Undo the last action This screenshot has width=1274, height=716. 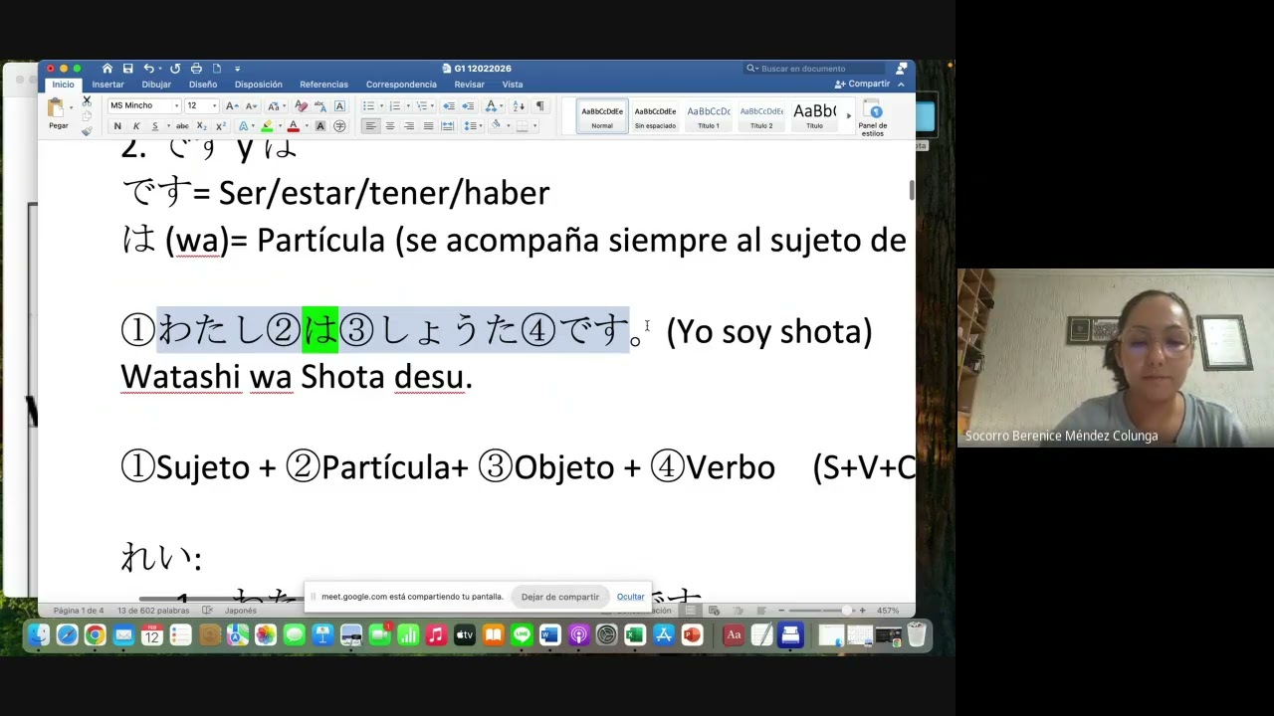(x=148, y=69)
